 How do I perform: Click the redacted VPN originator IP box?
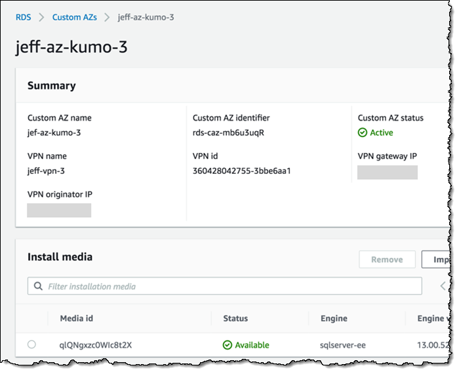59,210
